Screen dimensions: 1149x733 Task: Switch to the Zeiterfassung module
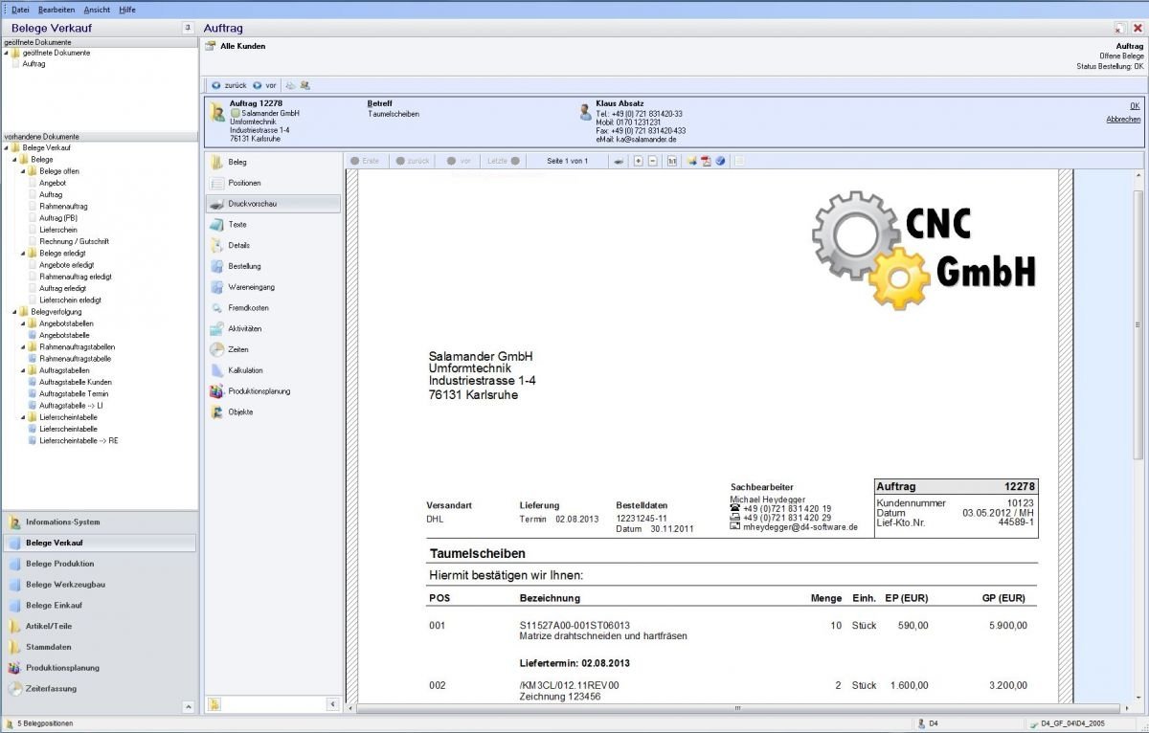coord(100,689)
